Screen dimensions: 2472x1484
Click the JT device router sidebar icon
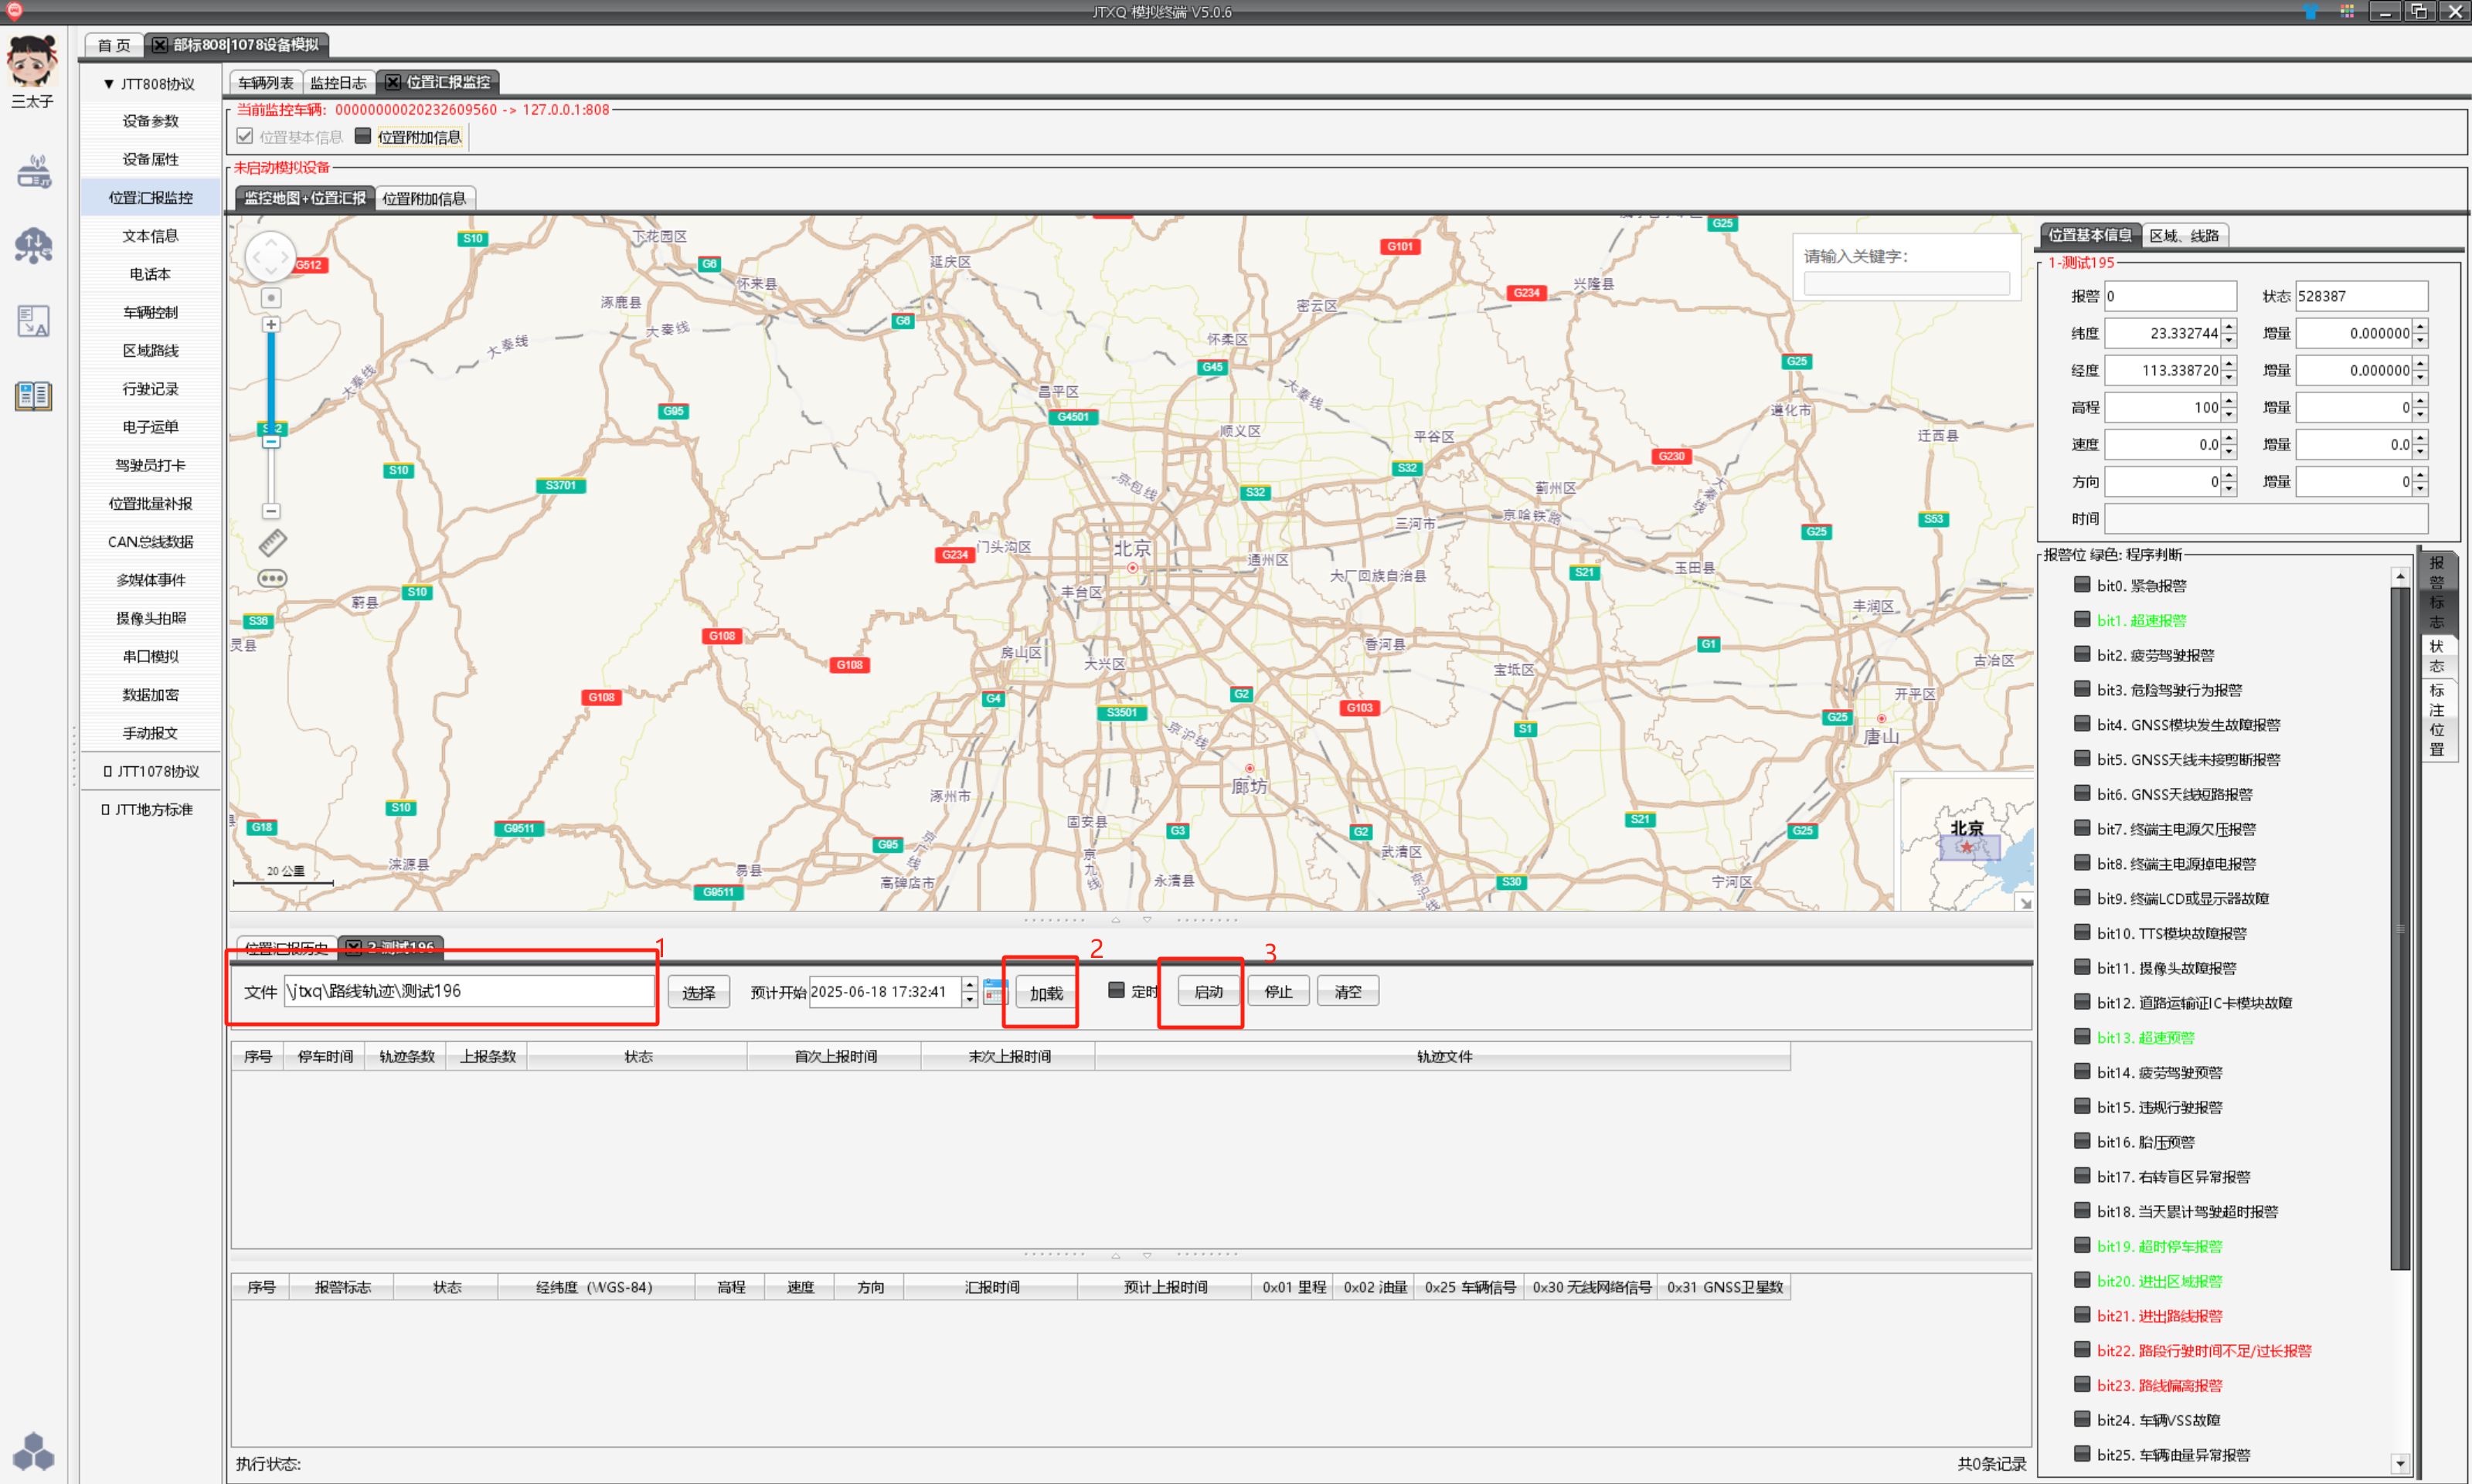coord(34,172)
